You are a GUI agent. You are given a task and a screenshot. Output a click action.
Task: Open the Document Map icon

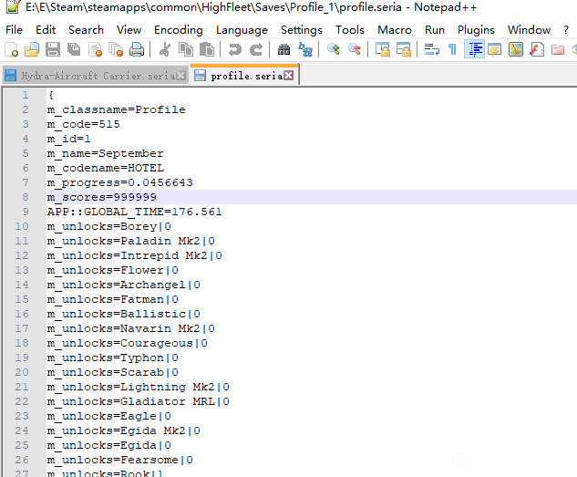tap(516, 49)
